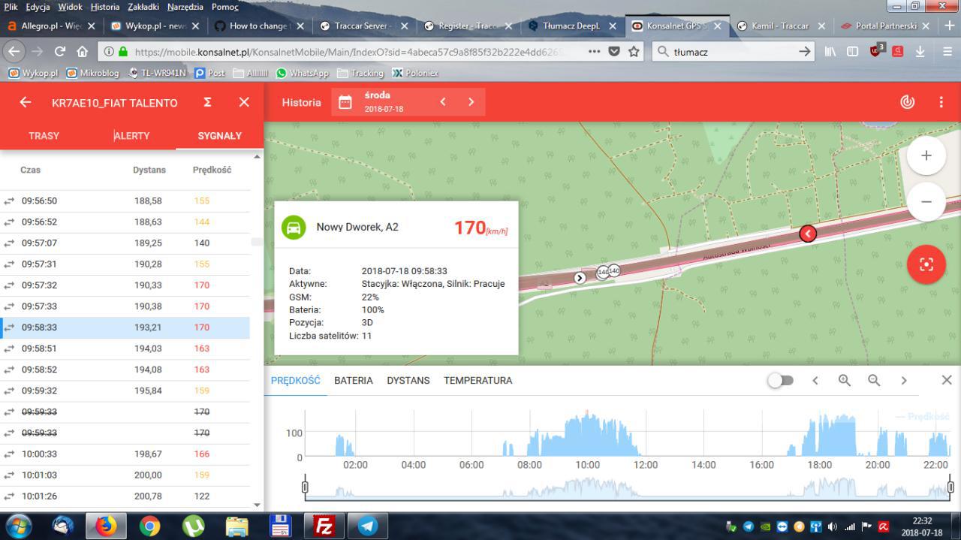The width and height of the screenshot is (961, 540).
Task: Go to the previous day in Historia
Action: 443,102
